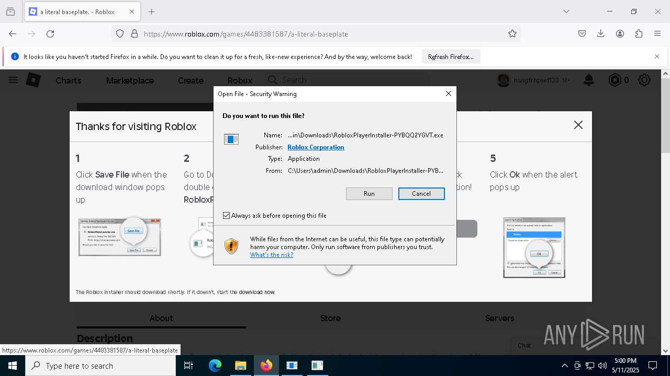
Task: Click the taskbar volume speaker icon
Action: 602,366
